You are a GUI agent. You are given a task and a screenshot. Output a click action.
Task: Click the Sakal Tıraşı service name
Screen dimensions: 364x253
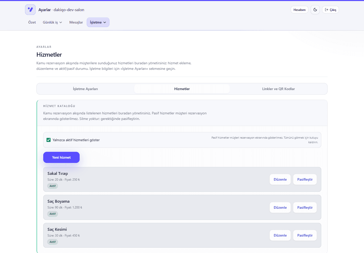58,174
